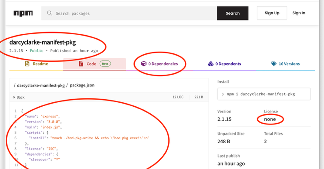Click the search magnifier icon
Viewport: 324px width, 169px height.
point(49,13)
